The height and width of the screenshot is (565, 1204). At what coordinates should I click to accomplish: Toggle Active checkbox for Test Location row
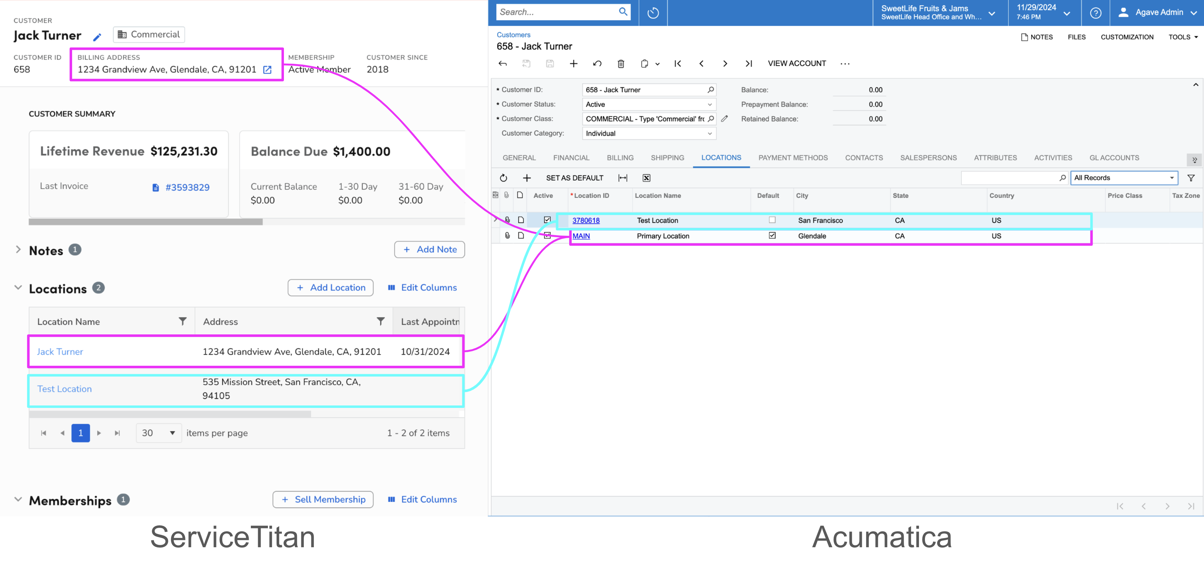tap(547, 220)
